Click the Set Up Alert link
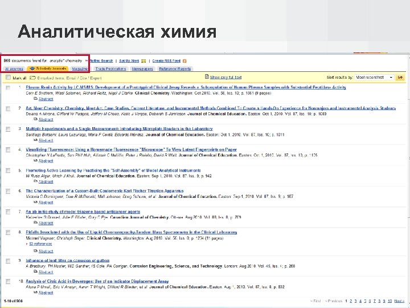 click(129, 61)
